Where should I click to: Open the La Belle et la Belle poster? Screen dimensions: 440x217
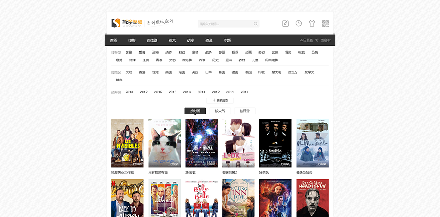click(202, 198)
